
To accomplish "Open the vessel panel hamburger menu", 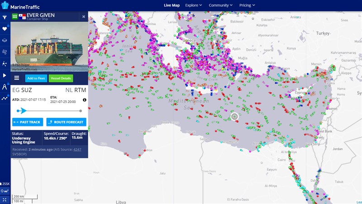I will point(17,78).
